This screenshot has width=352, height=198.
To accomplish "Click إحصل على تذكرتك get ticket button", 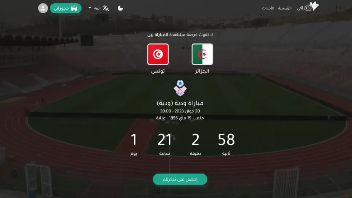I will pos(180,179).
